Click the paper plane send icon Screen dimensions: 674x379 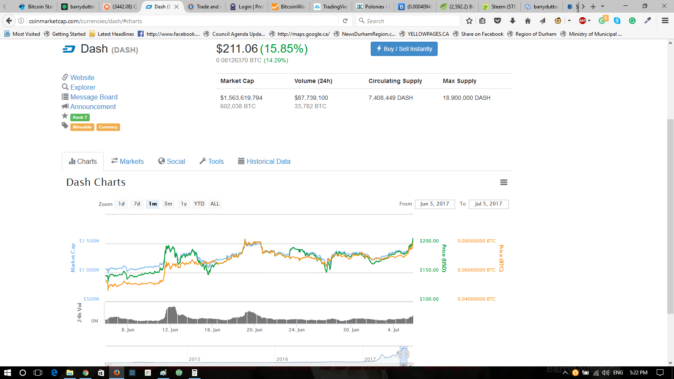click(543, 21)
